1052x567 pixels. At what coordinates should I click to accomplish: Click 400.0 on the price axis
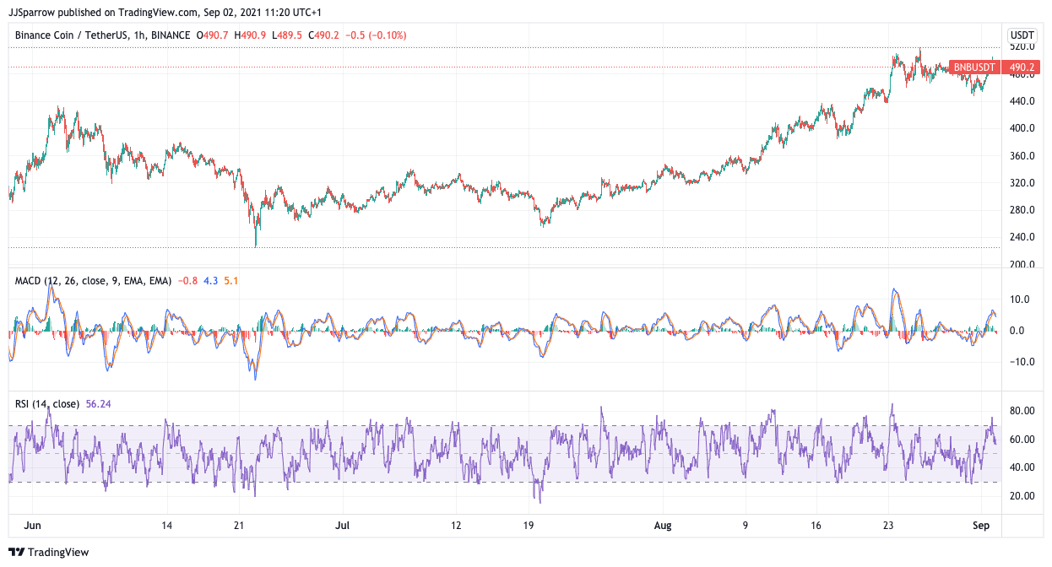tap(1022, 128)
